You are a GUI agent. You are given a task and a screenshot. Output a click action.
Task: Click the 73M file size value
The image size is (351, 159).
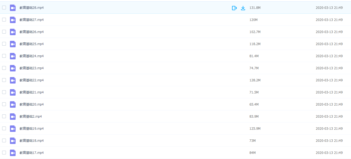252,141
